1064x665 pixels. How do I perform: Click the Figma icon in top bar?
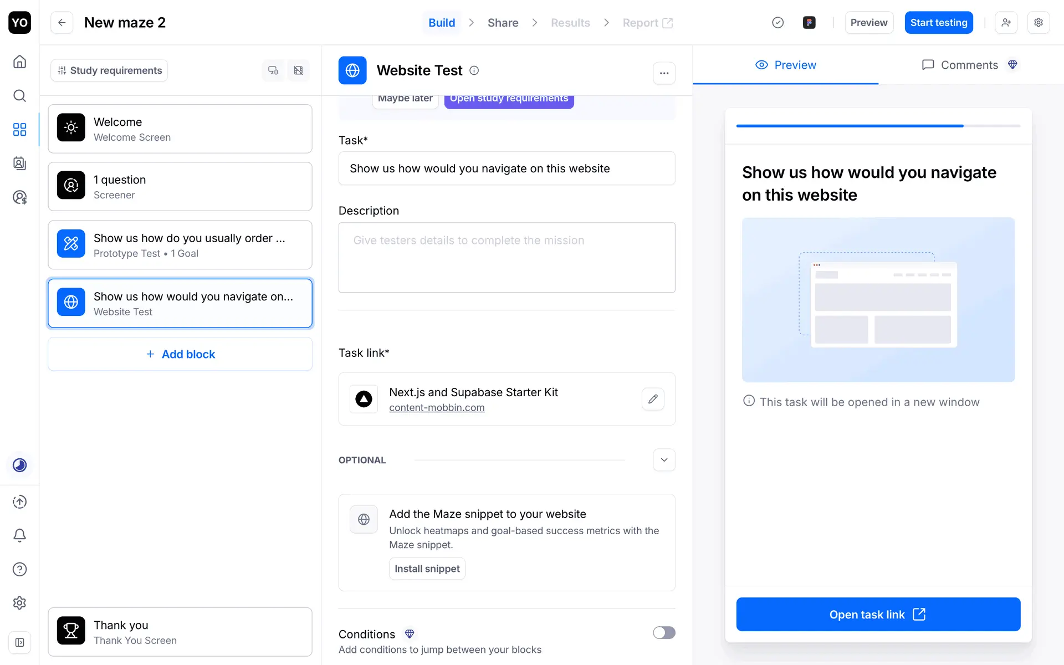point(809,23)
